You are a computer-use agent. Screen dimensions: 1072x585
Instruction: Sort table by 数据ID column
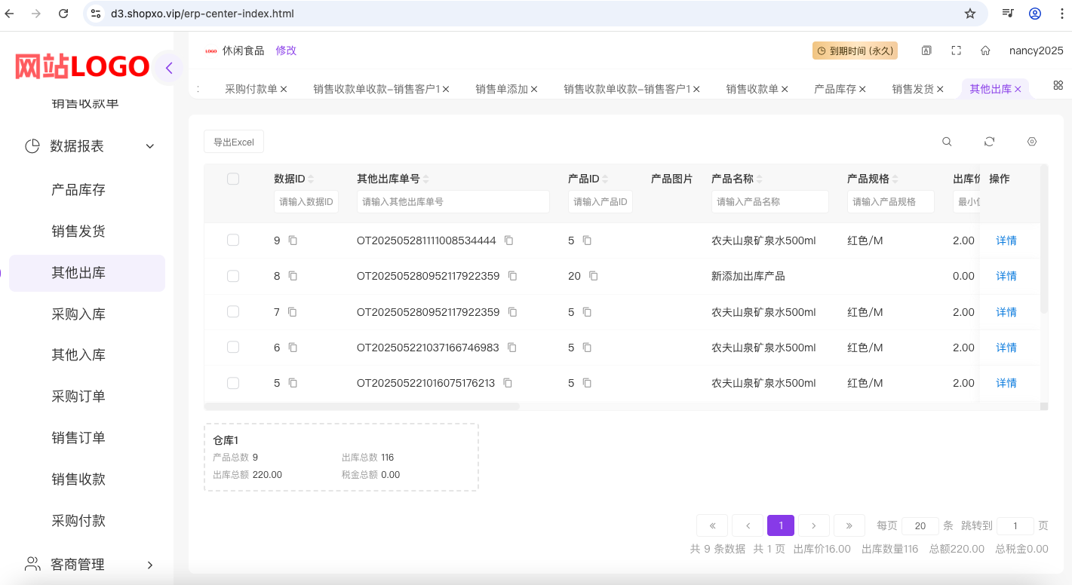point(311,179)
